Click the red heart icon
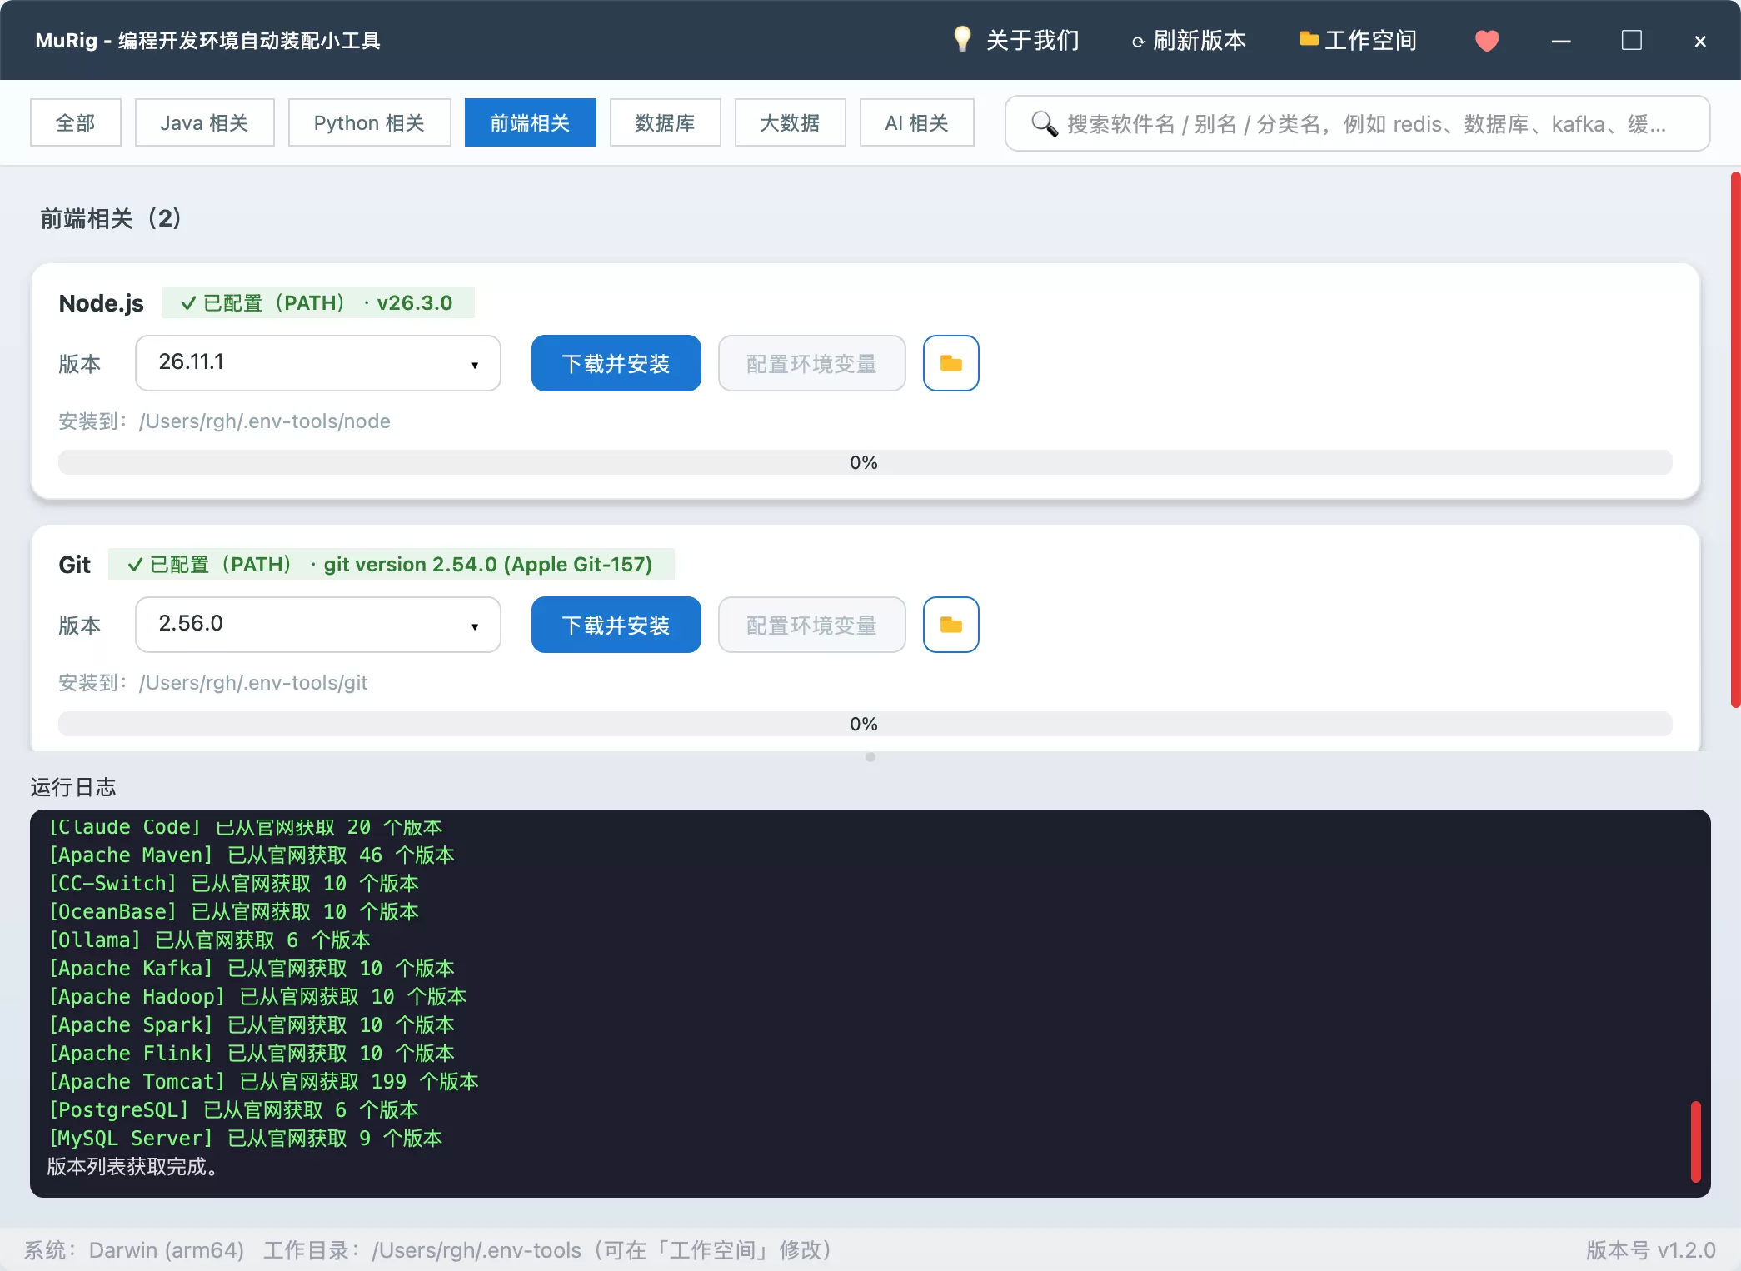The width and height of the screenshot is (1741, 1271). [x=1487, y=40]
